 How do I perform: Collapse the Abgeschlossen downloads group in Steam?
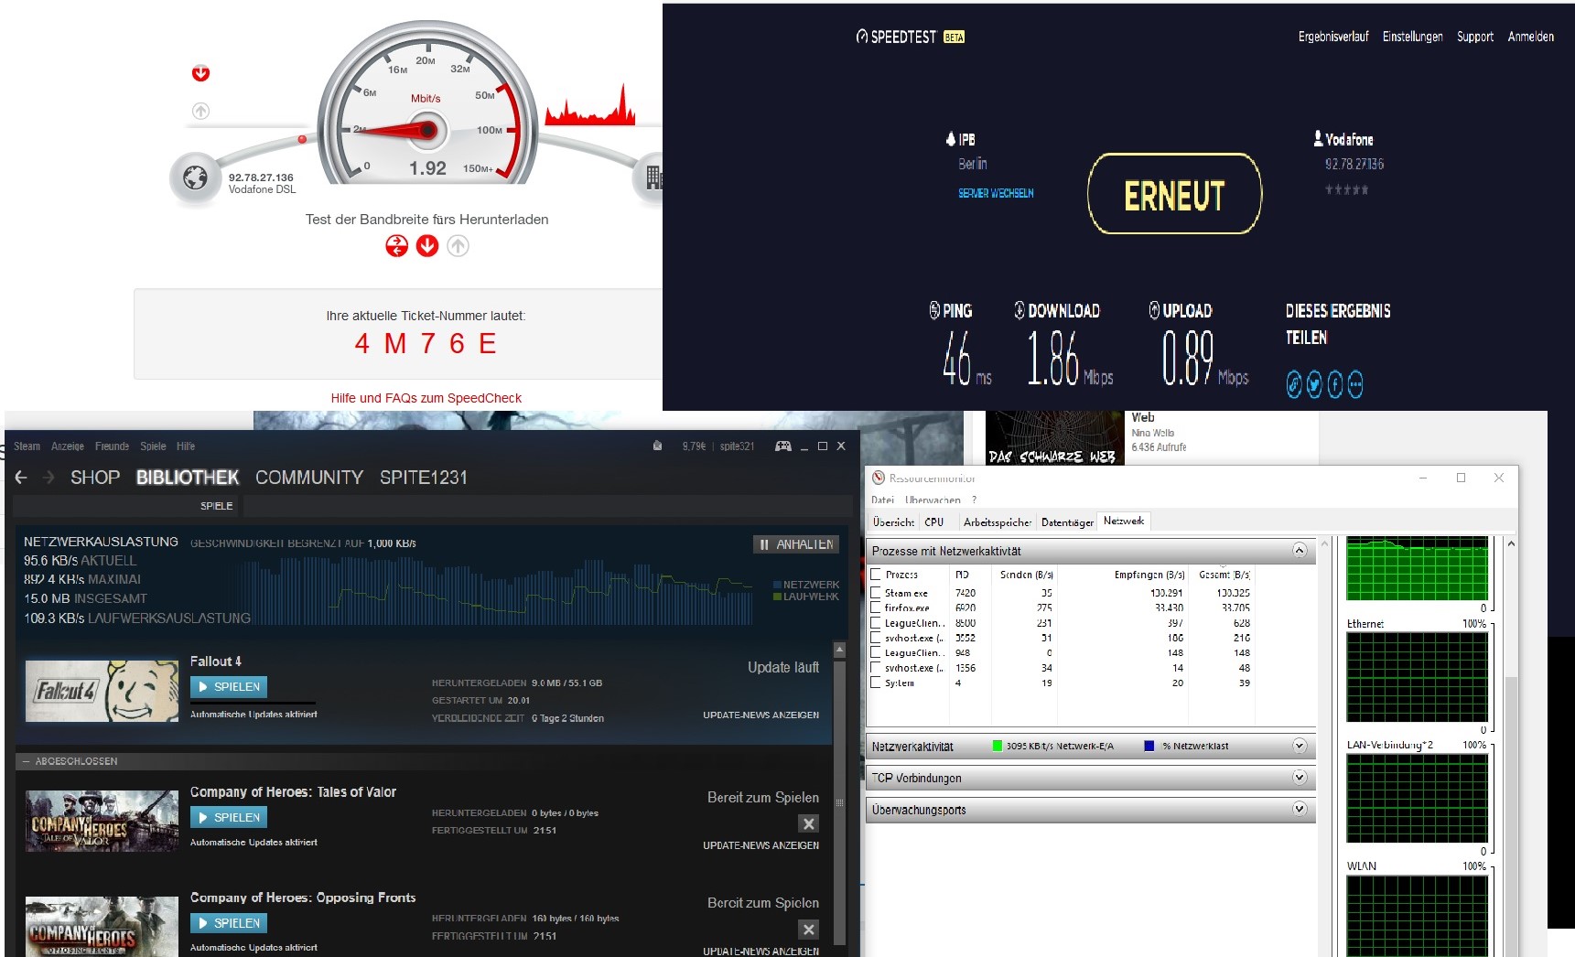[x=27, y=761]
